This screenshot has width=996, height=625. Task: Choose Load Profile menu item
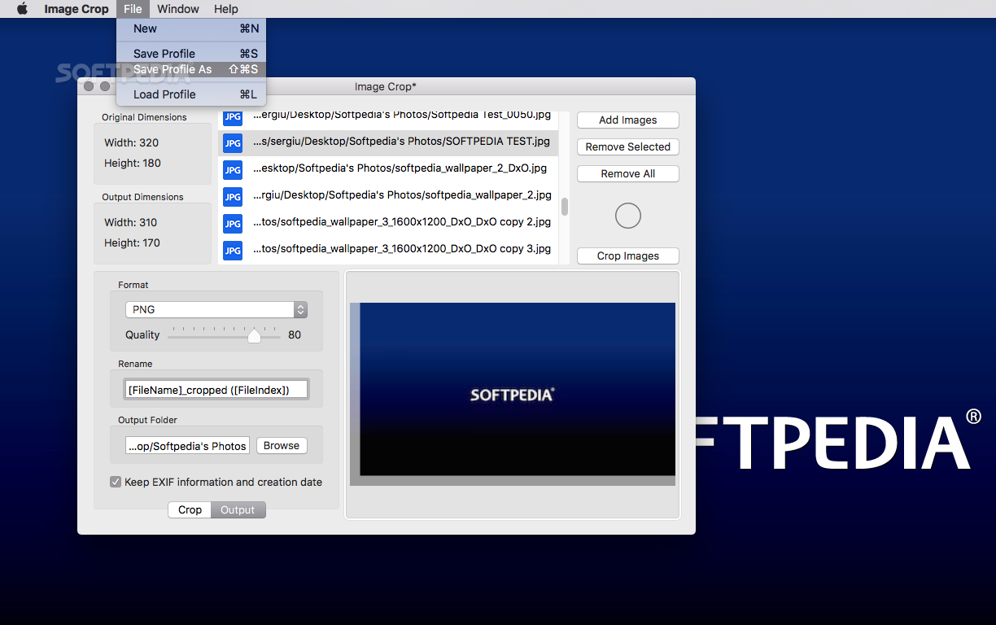(191, 94)
